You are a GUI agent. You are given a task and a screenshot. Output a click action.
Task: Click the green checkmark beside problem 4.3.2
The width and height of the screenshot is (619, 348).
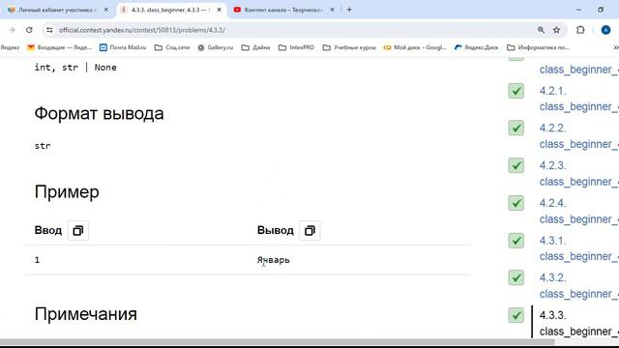pyautogui.click(x=516, y=277)
